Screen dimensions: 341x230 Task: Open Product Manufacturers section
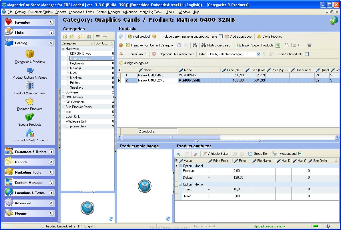pyautogui.click(x=29, y=88)
